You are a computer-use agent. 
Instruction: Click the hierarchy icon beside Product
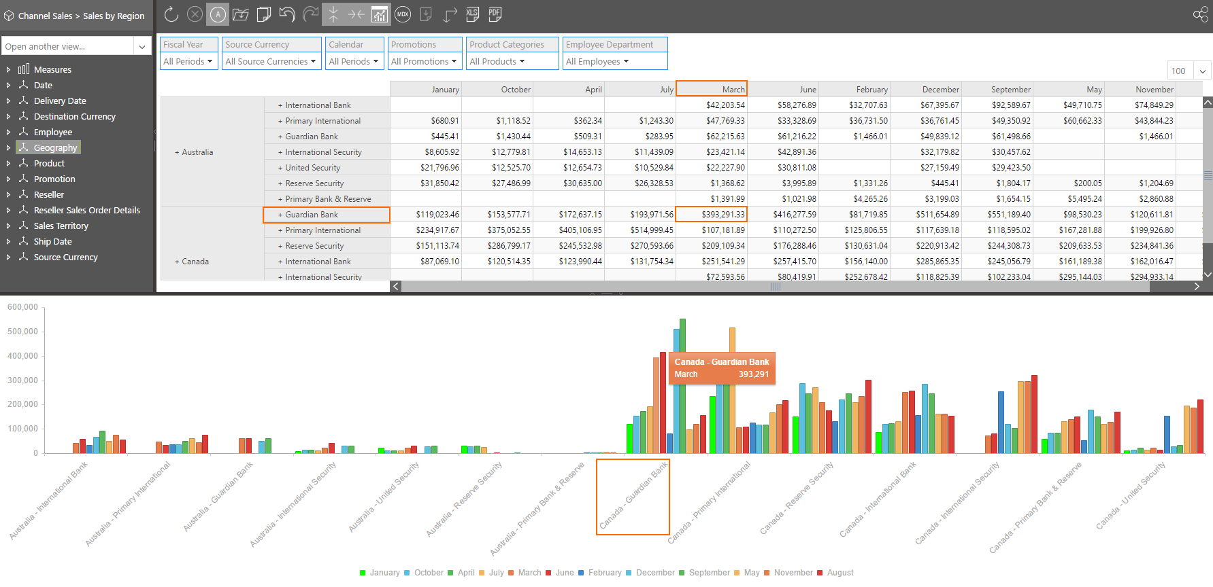pyautogui.click(x=24, y=163)
